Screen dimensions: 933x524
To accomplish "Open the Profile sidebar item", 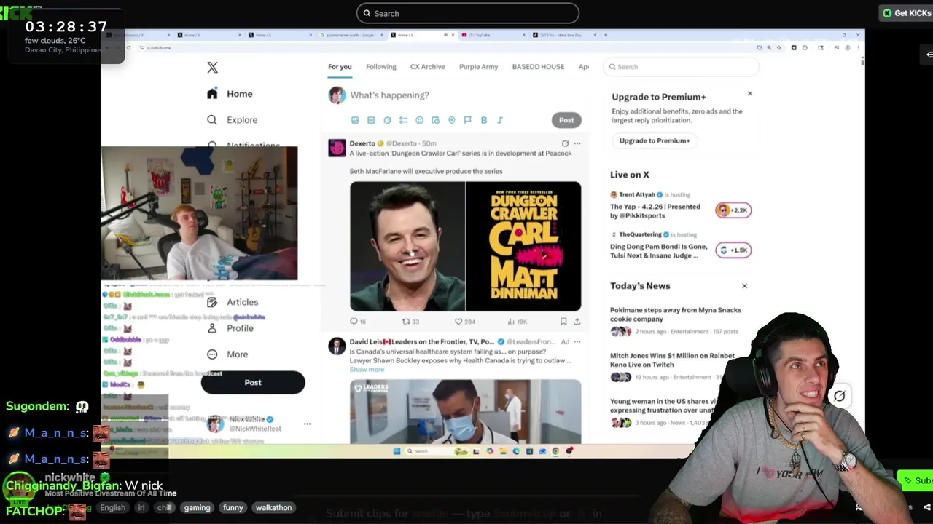I will [x=230, y=328].
